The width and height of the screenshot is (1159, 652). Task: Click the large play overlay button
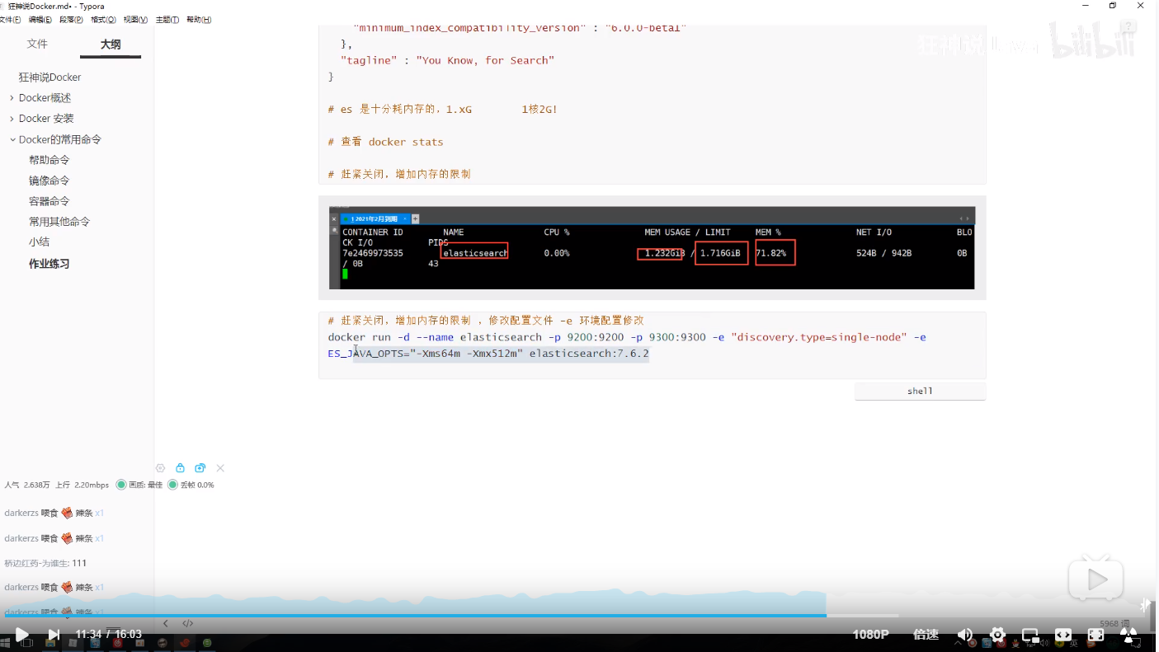1096,579
